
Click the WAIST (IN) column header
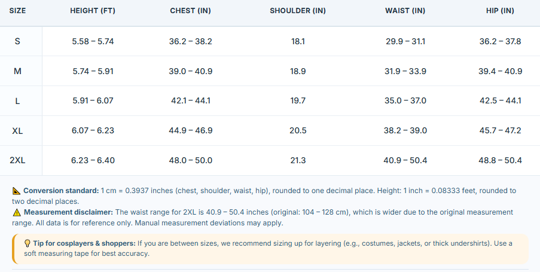coord(405,11)
